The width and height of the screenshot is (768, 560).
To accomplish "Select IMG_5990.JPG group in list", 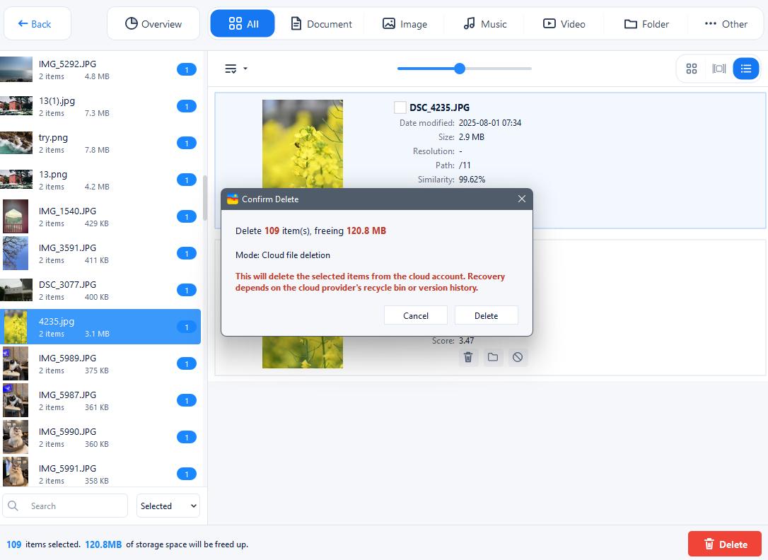I will tap(100, 437).
